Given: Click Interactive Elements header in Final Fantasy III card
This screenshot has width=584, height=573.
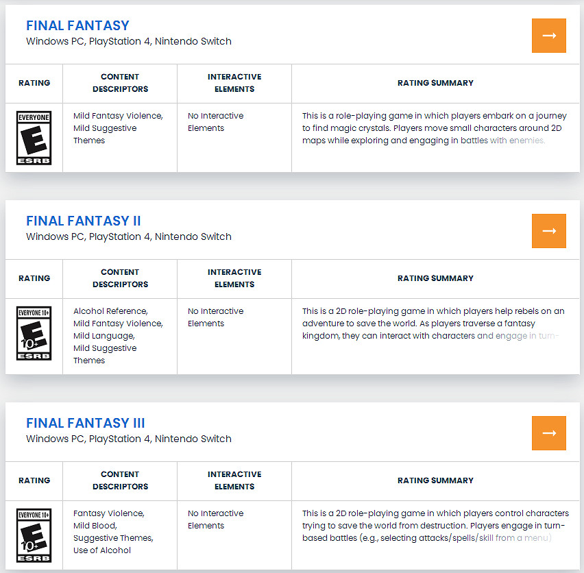Looking at the screenshot, I should point(234,480).
